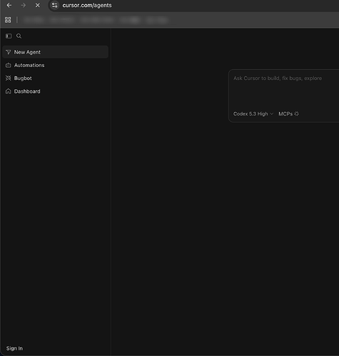The height and width of the screenshot is (356, 339).
Task: Go to Dashboard in the sidebar
Action: [x=55, y=91]
